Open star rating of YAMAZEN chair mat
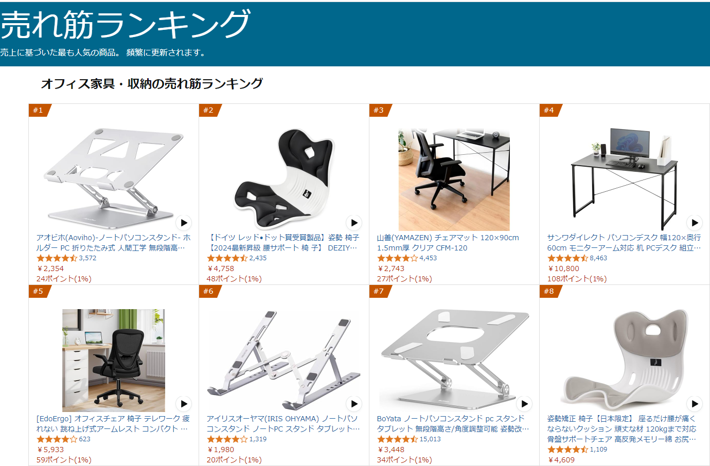This screenshot has height=466, width=710. click(397, 258)
